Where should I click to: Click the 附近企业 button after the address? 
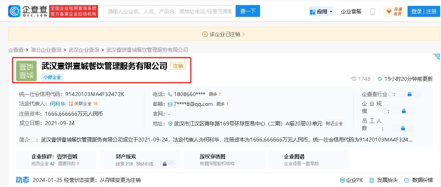pyautogui.click(x=334, y=123)
